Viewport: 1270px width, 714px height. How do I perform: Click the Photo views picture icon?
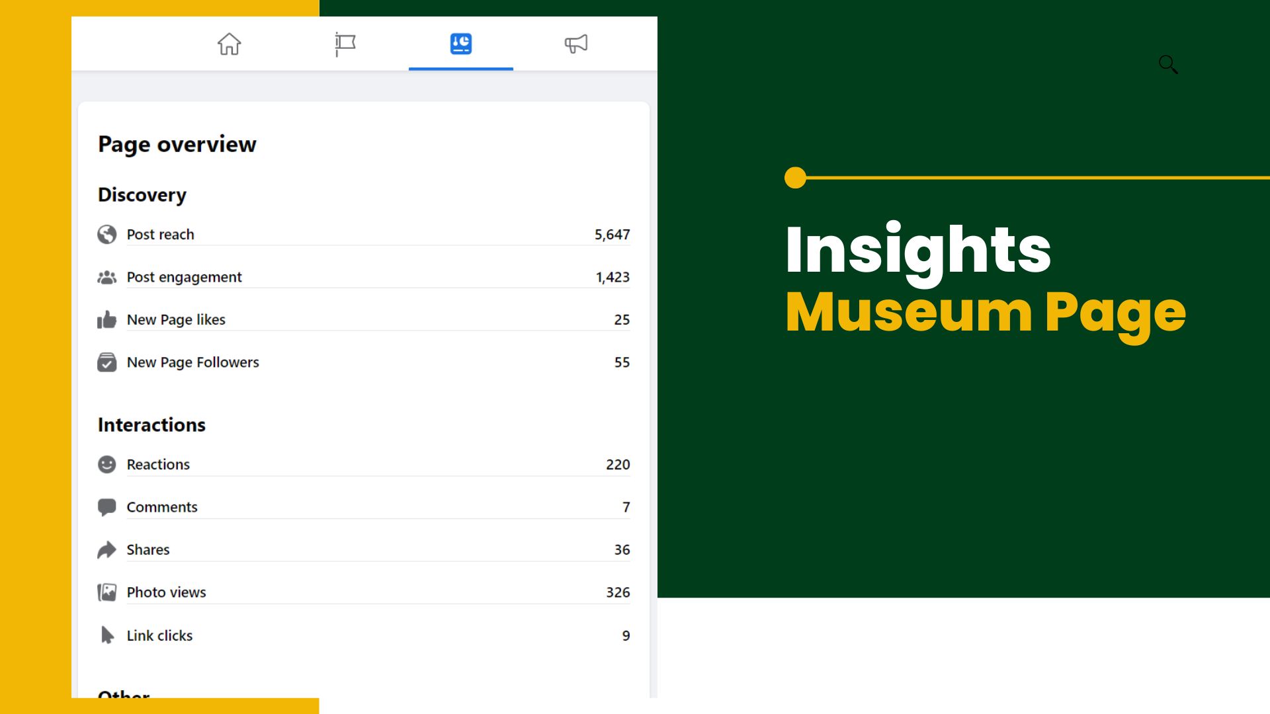point(106,592)
